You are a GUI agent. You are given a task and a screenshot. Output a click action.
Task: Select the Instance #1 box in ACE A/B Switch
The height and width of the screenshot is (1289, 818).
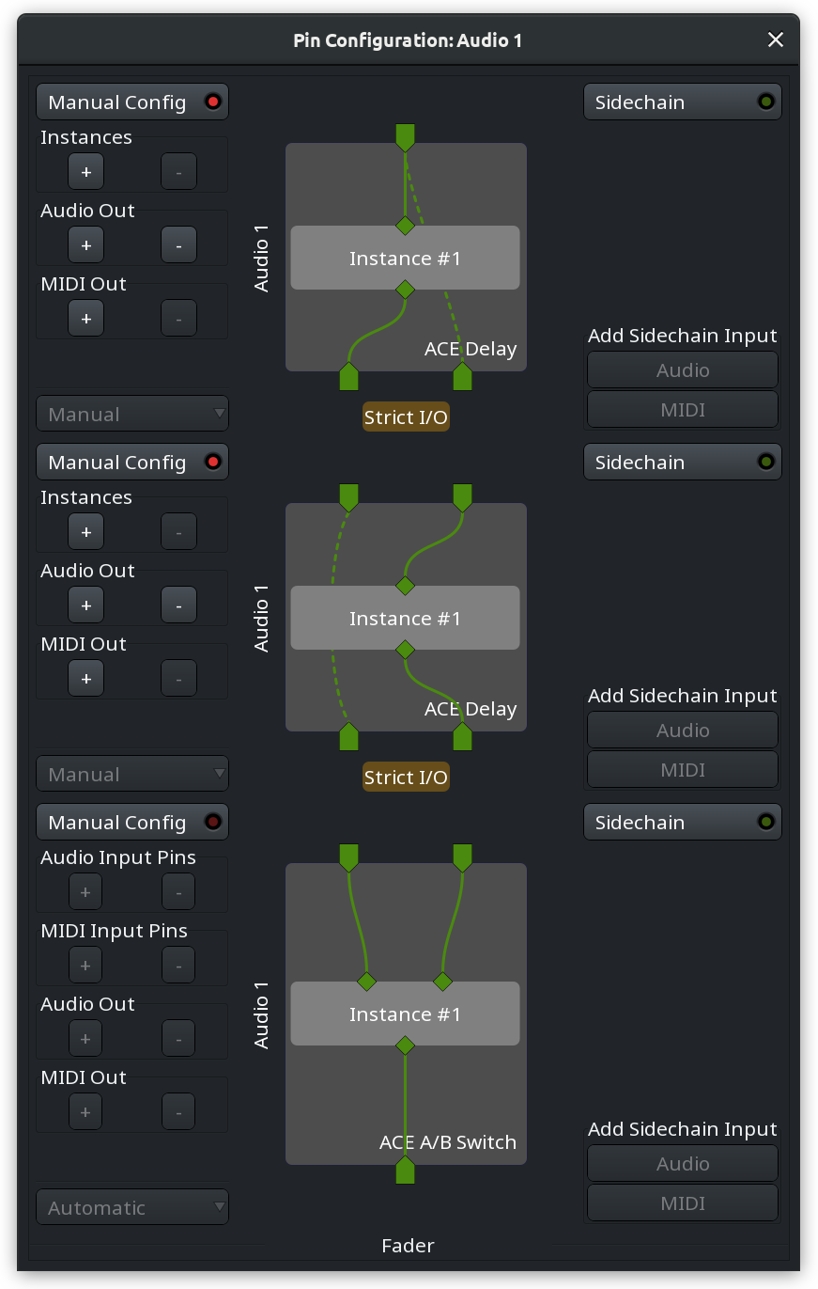[x=405, y=1014]
